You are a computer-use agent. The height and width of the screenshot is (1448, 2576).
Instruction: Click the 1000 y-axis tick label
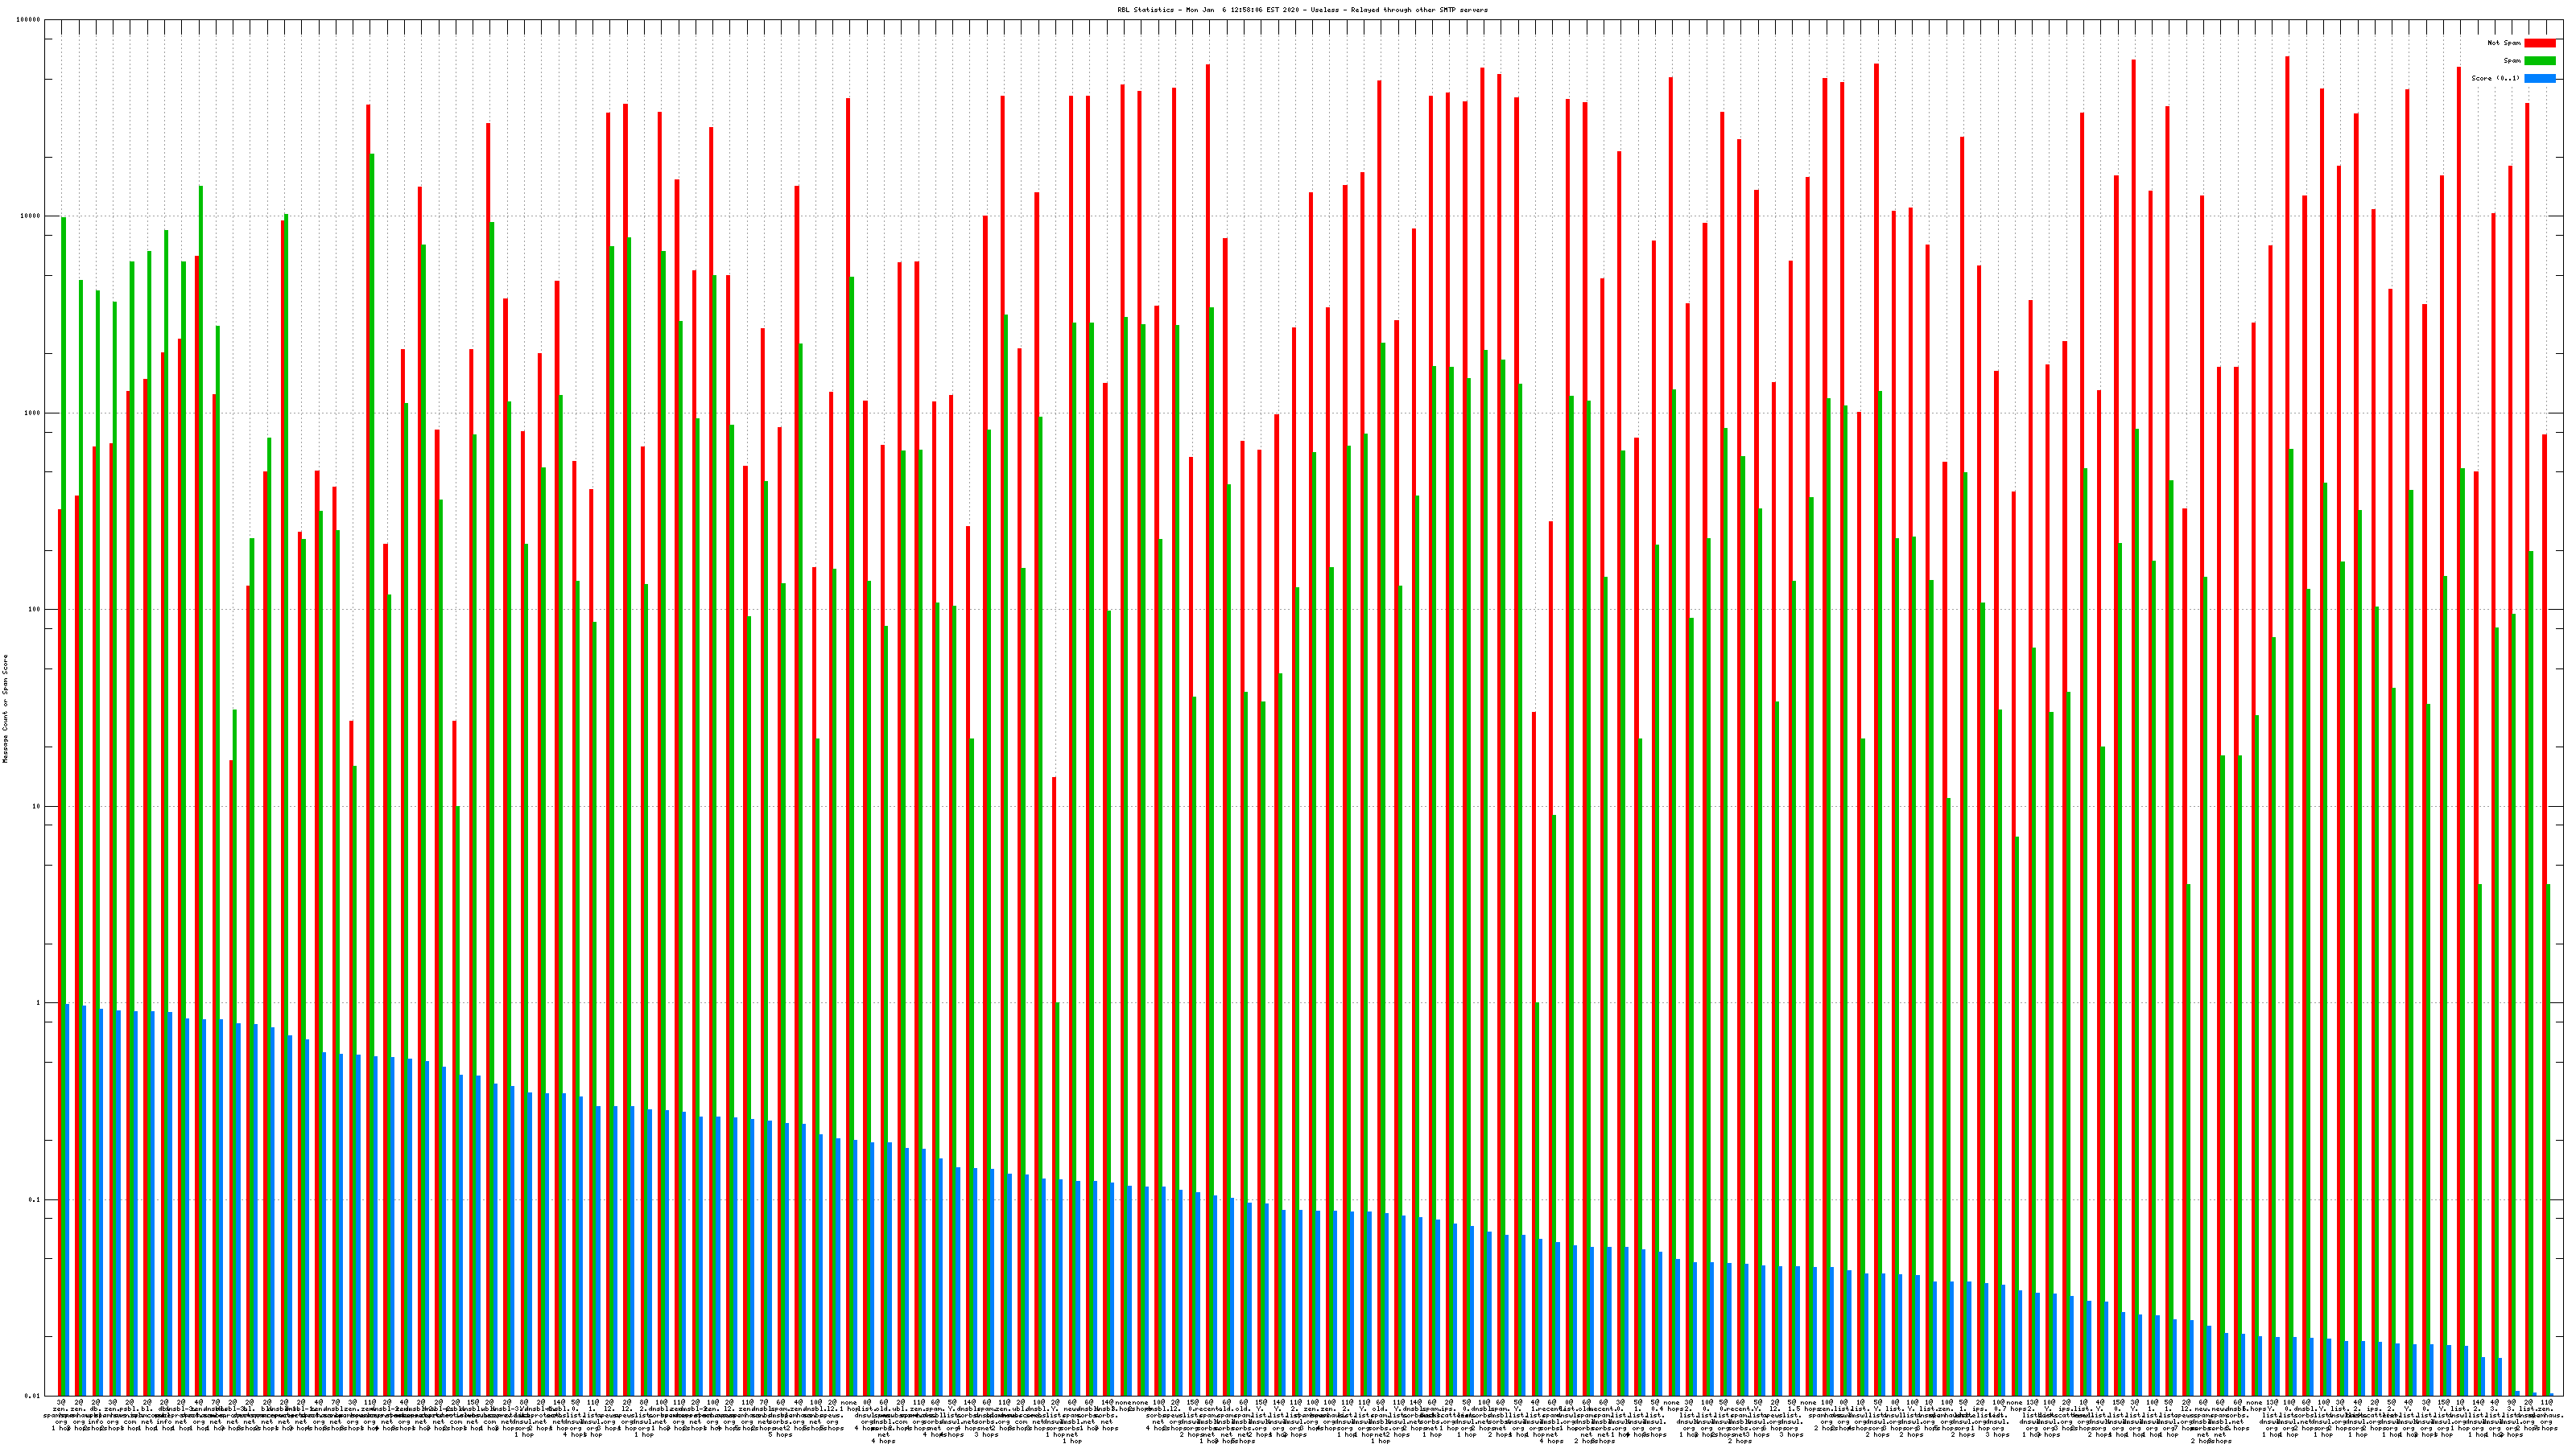click(32, 413)
